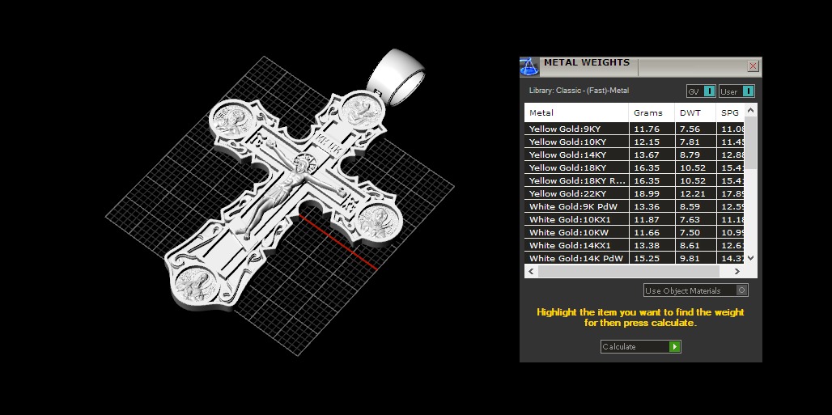Sort by the Grams column header
This screenshot has width=832, height=415.
click(652, 112)
